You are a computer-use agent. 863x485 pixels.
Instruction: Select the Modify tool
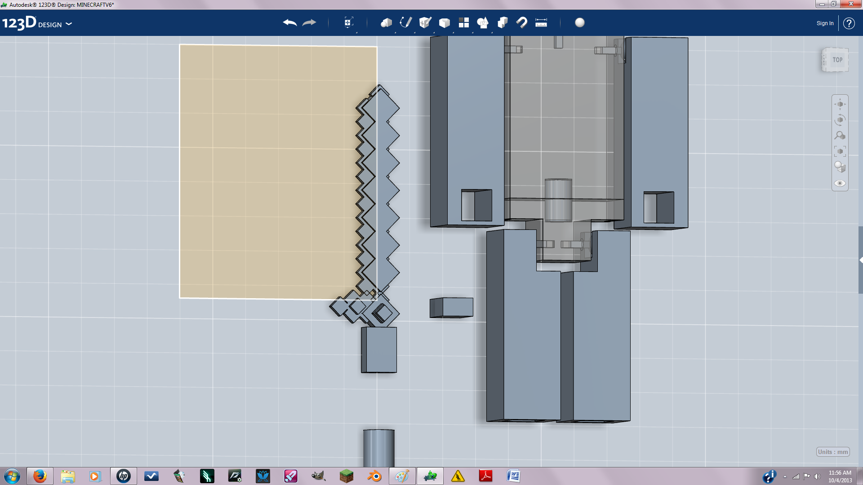point(445,23)
